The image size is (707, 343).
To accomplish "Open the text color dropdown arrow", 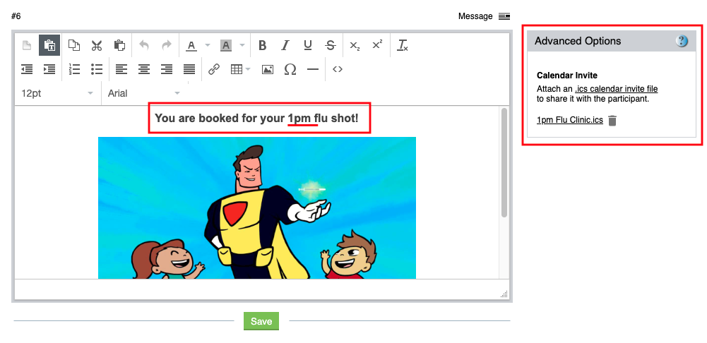I will [208, 45].
